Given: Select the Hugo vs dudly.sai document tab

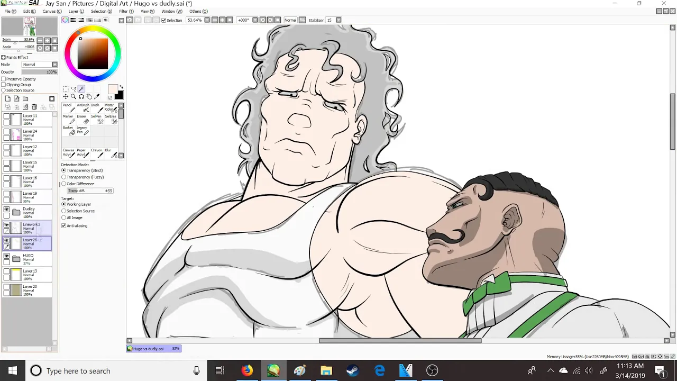Looking at the screenshot, I should (x=153, y=349).
